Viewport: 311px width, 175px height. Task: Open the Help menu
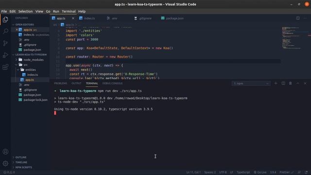pyautogui.click(x=82, y=11)
